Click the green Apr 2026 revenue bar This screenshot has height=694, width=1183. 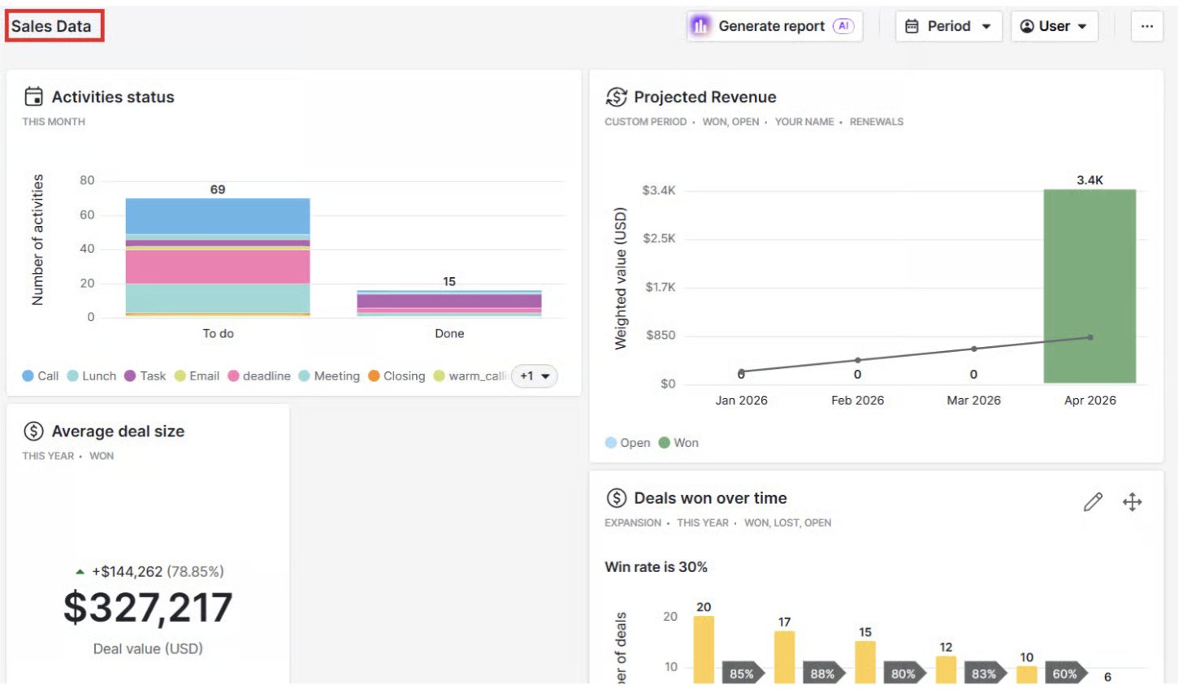pyautogui.click(x=1090, y=286)
